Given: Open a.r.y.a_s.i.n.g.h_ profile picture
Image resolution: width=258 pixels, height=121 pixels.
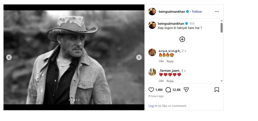Looking at the screenshot, I should [152, 52].
